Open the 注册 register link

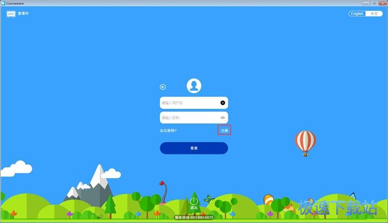(225, 130)
